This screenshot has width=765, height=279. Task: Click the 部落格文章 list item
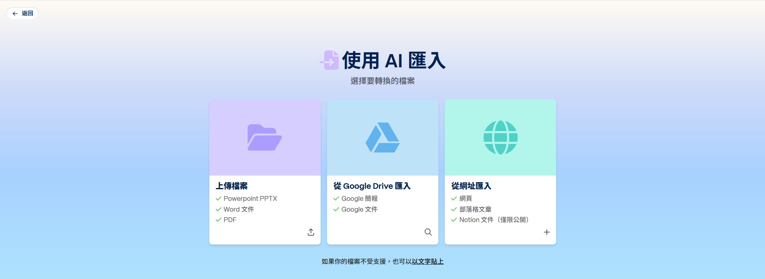point(475,209)
